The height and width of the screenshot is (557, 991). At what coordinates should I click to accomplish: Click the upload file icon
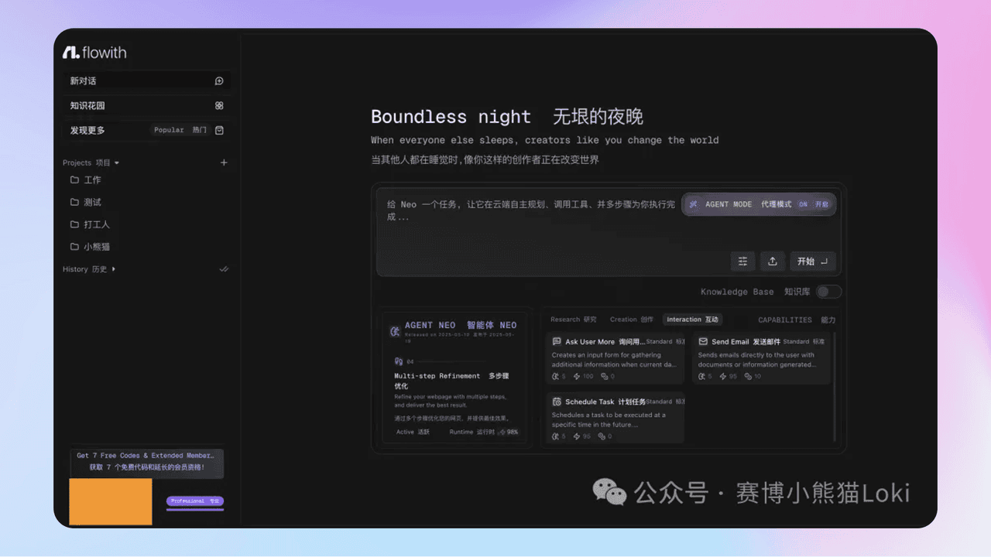coord(772,261)
